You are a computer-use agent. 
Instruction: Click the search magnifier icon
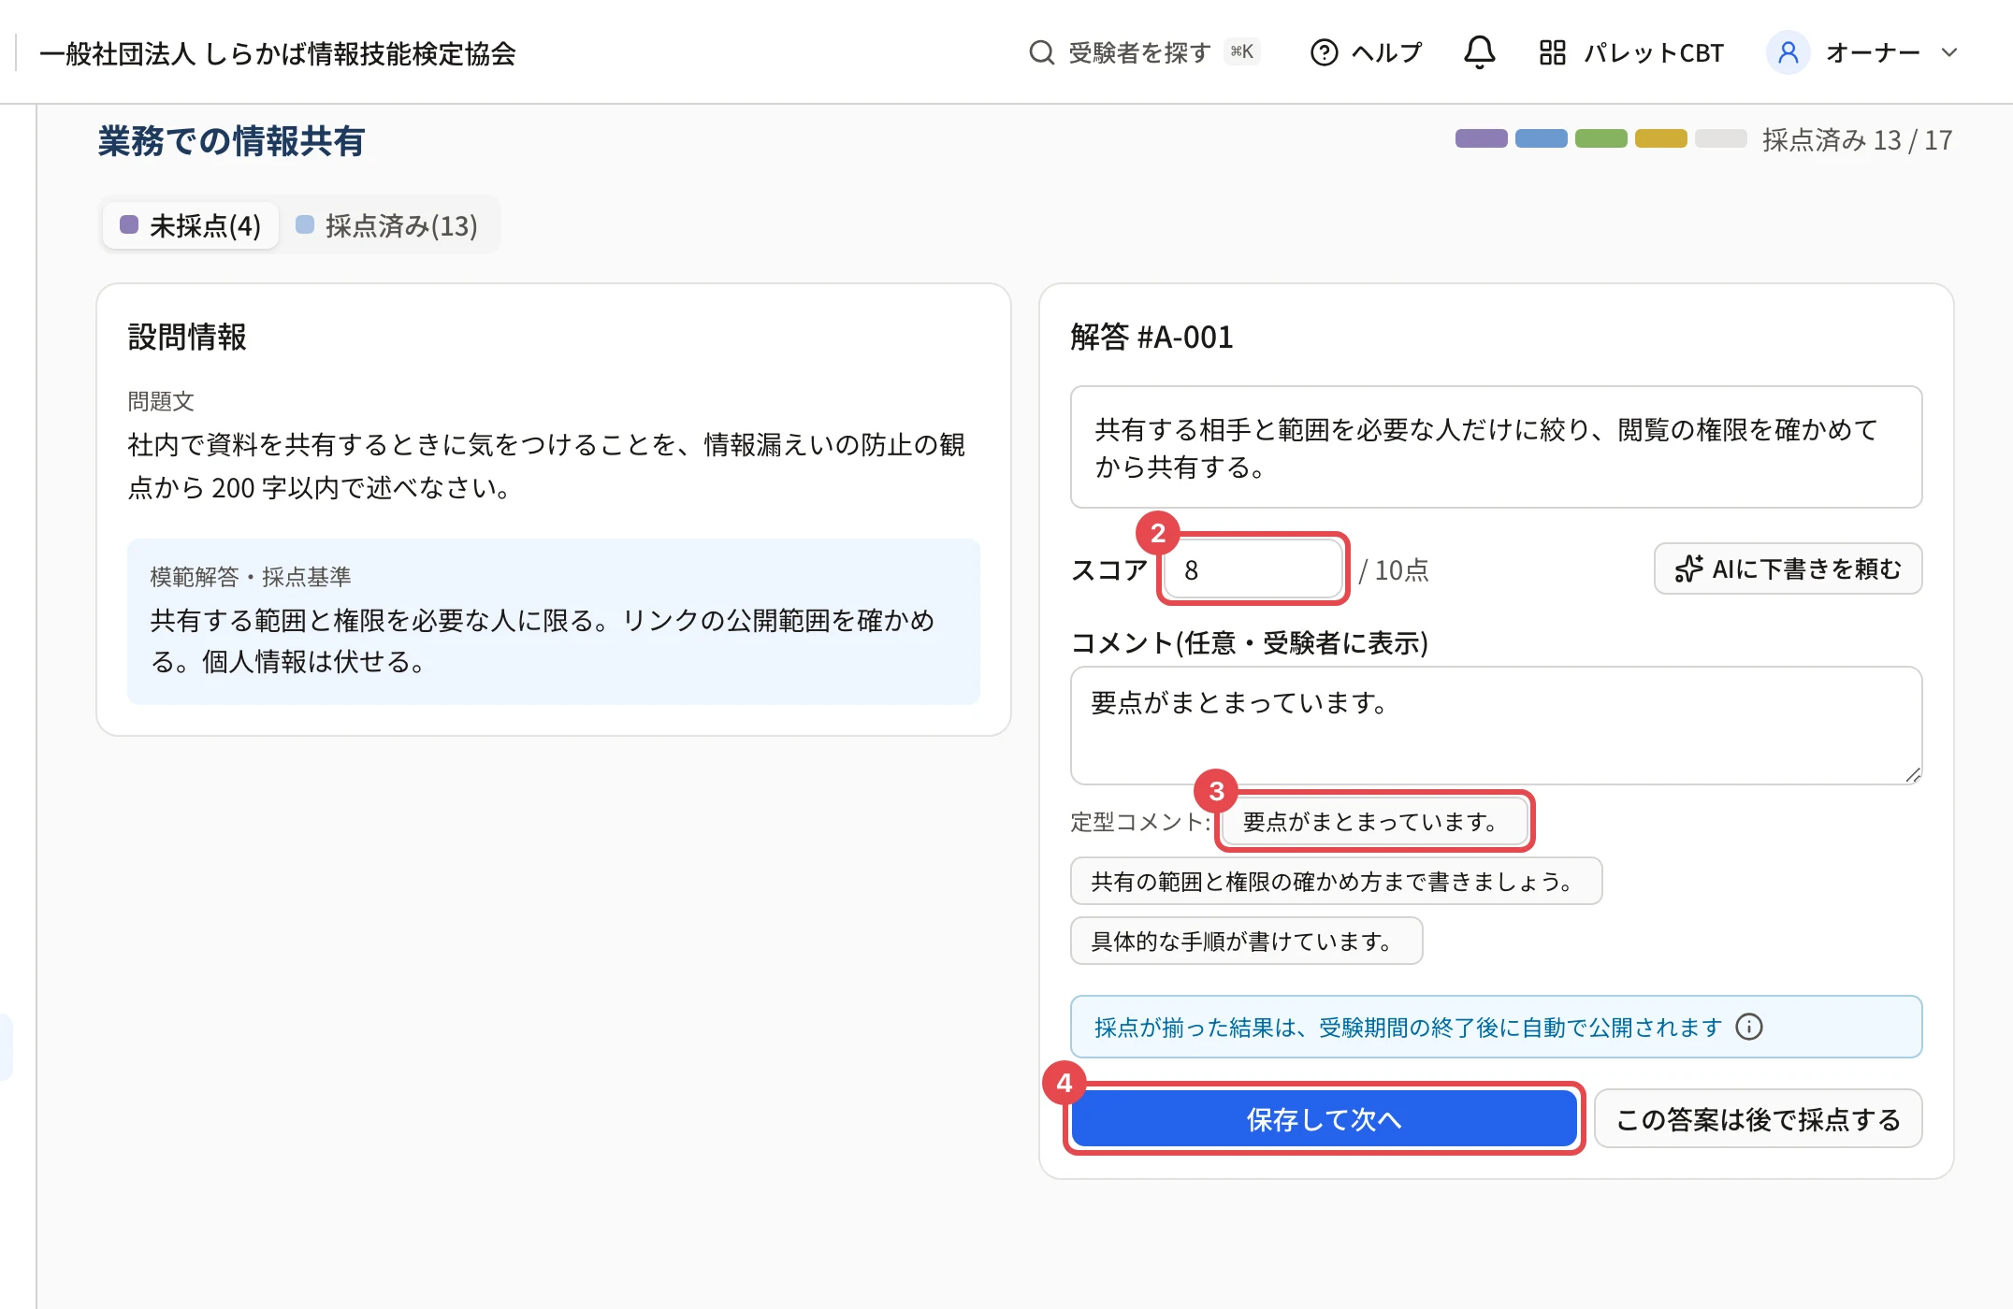point(1041,52)
